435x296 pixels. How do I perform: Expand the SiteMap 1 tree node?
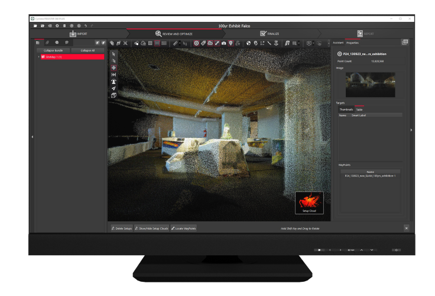[39, 57]
